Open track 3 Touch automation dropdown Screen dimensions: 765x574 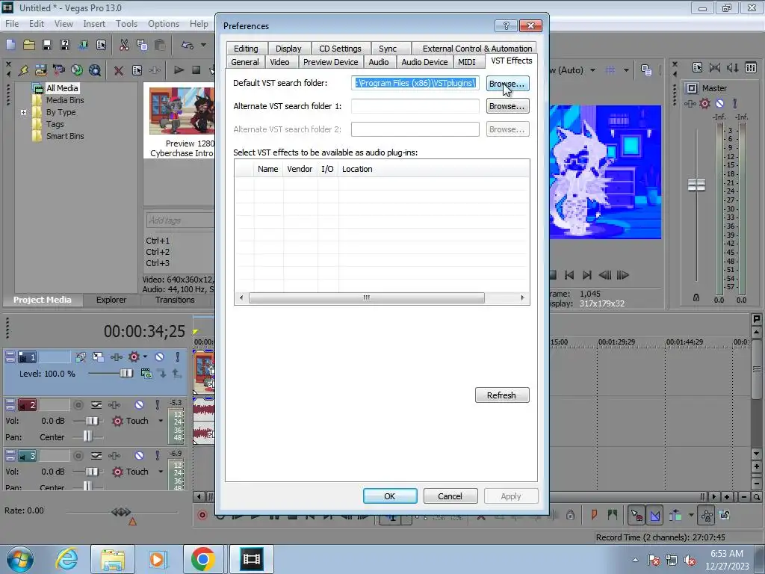(161, 472)
